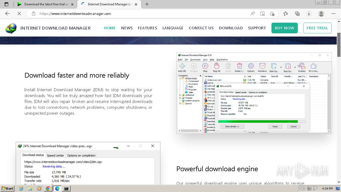This screenshot has height=192, width=341.
Task: Open the NEWS page
Action: (127, 28)
